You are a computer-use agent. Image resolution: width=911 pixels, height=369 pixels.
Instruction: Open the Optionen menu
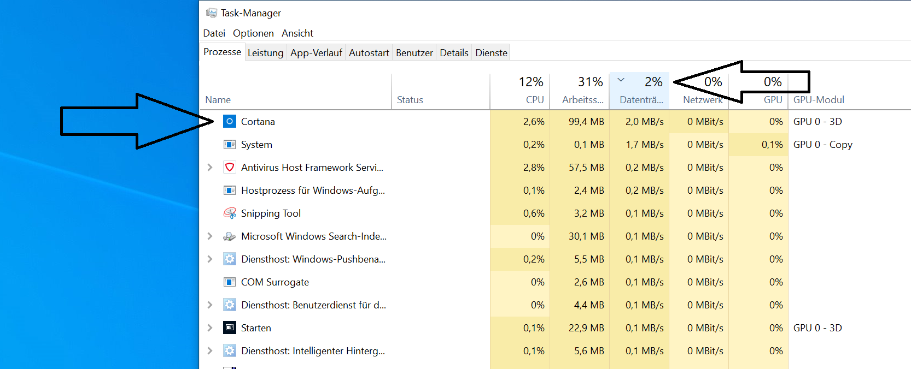click(x=253, y=33)
